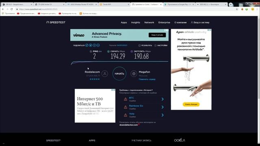Click warning icon beside Yota

tap(126, 115)
